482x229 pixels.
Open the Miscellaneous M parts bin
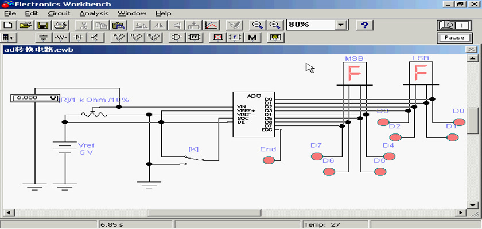click(252, 38)
